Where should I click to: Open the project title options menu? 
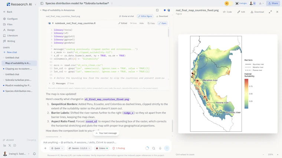click(112, 3)
